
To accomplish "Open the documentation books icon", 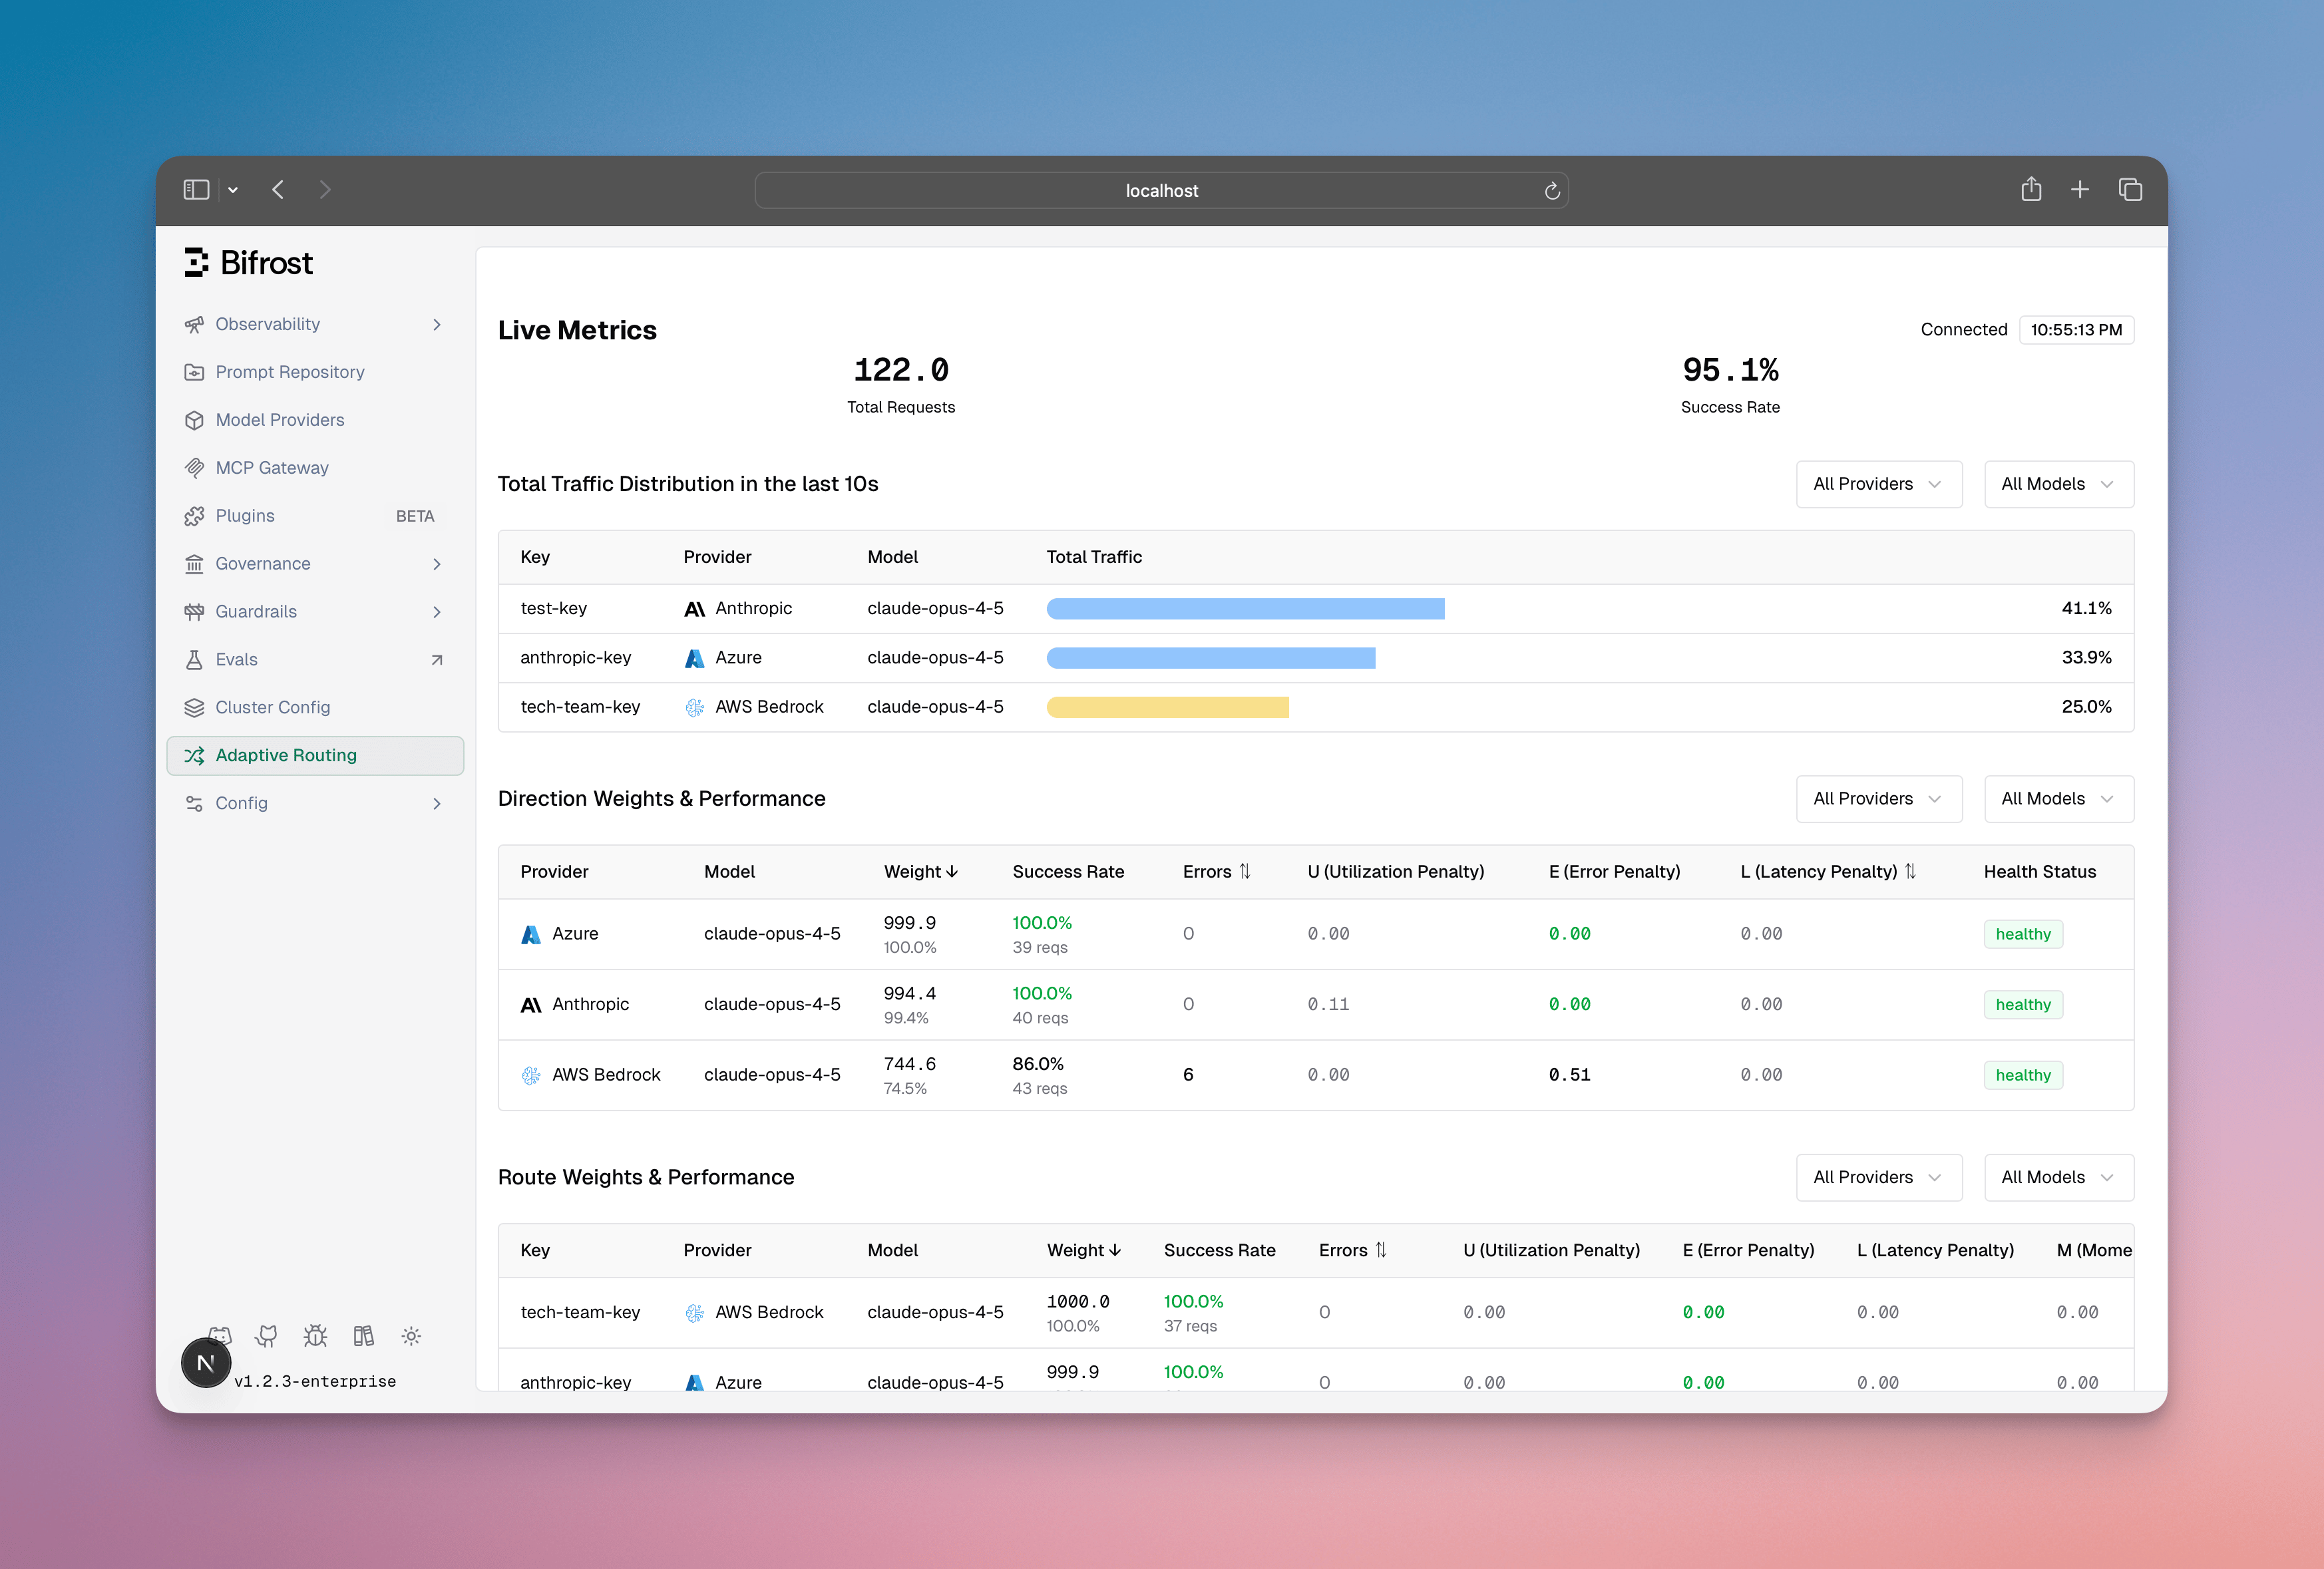I will tap(363, 1336).
